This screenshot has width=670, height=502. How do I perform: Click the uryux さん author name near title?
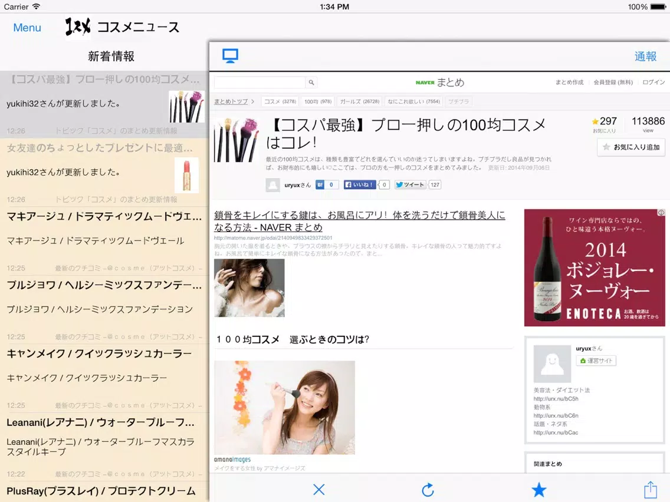(297, 185)
